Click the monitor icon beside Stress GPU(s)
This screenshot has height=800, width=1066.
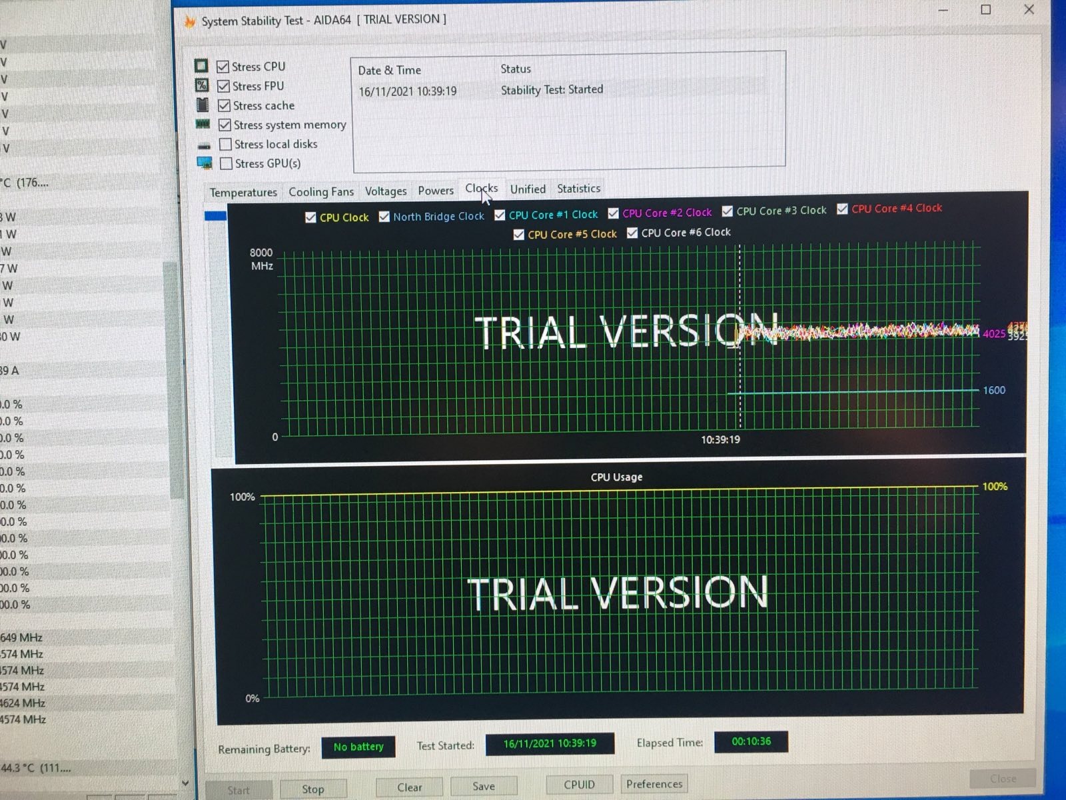(x=205, y=163)
